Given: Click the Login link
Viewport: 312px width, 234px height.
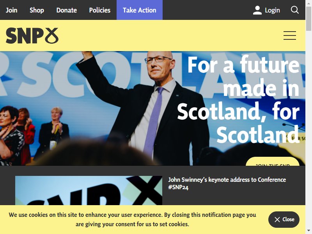Looking at the screenshot, I should (272, 10).
